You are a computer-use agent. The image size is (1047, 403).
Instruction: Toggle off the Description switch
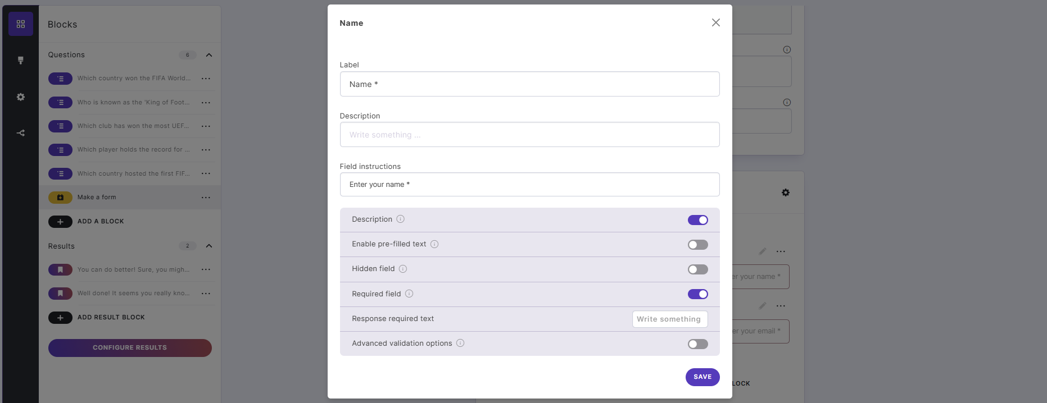click(697, 220)
